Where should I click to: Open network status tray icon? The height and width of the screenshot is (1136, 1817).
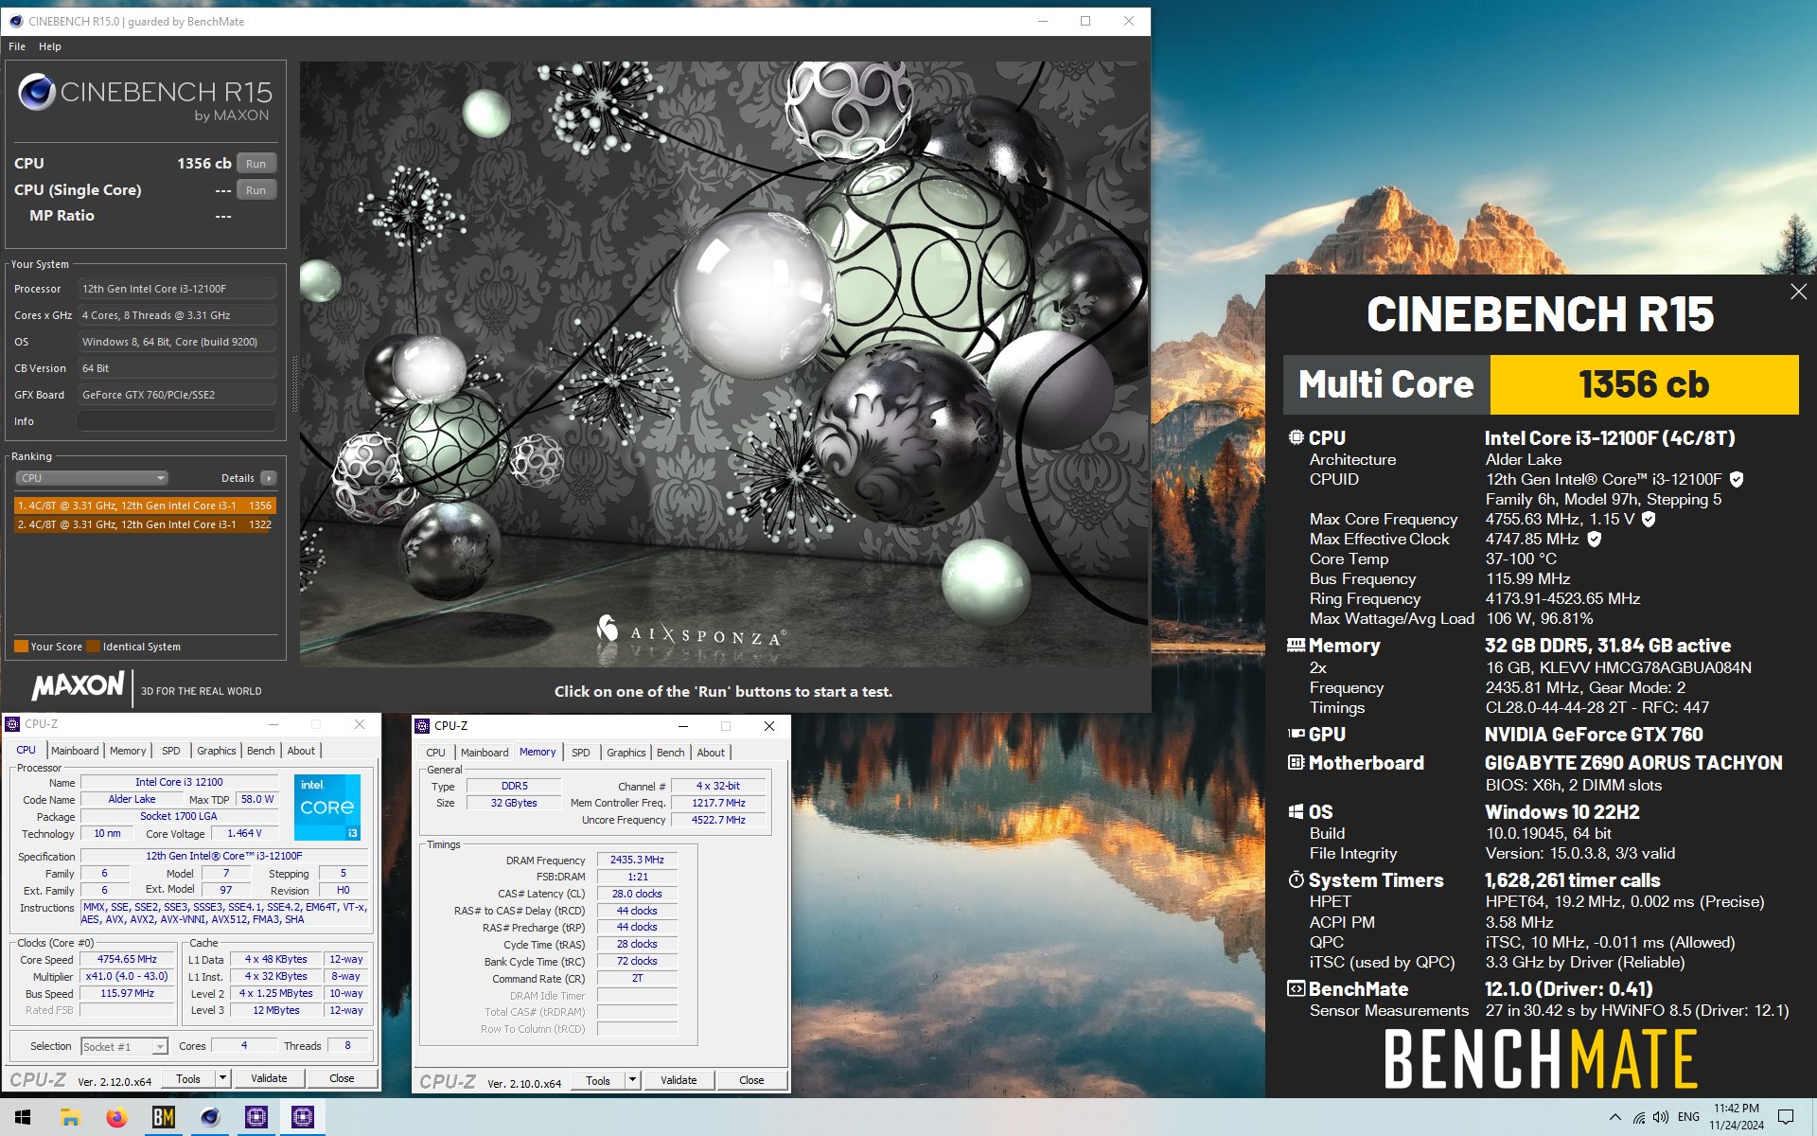tap(1638, 1117)
